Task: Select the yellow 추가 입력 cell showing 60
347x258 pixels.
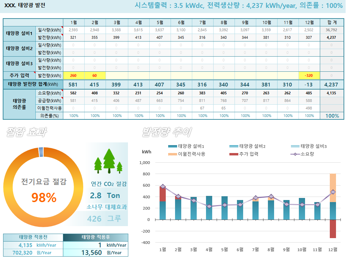Action: click(95, 75)
